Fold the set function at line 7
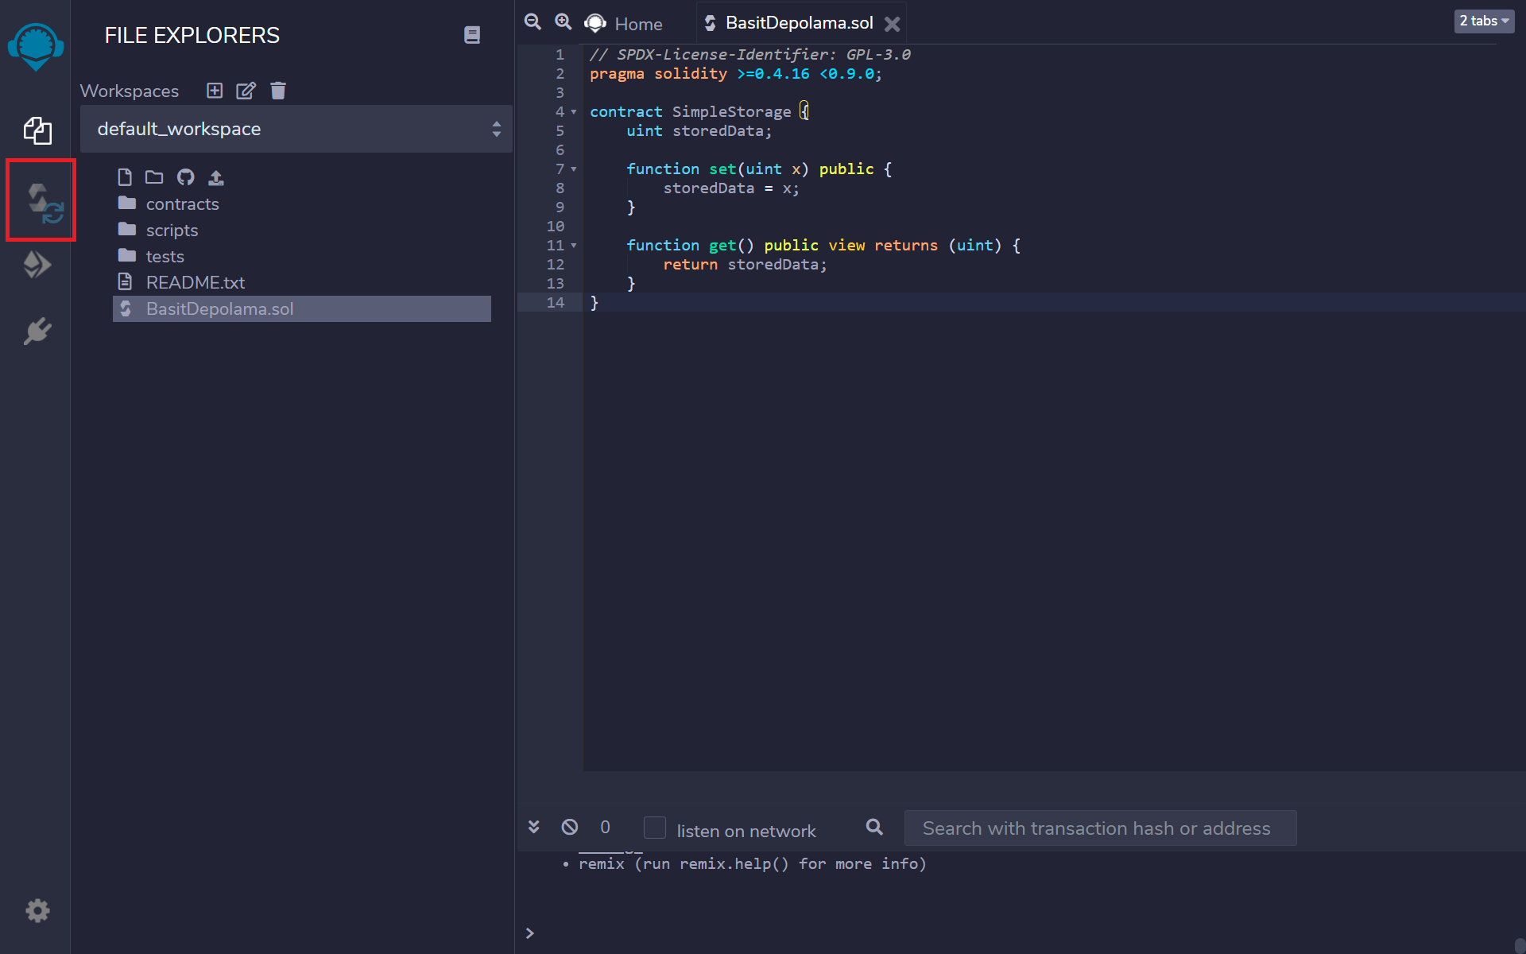The width and height of the screenshot is (1526, 954). tap(574, 169)
